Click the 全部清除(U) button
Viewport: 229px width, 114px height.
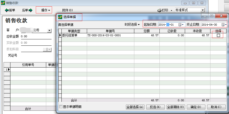click(176, 107)
